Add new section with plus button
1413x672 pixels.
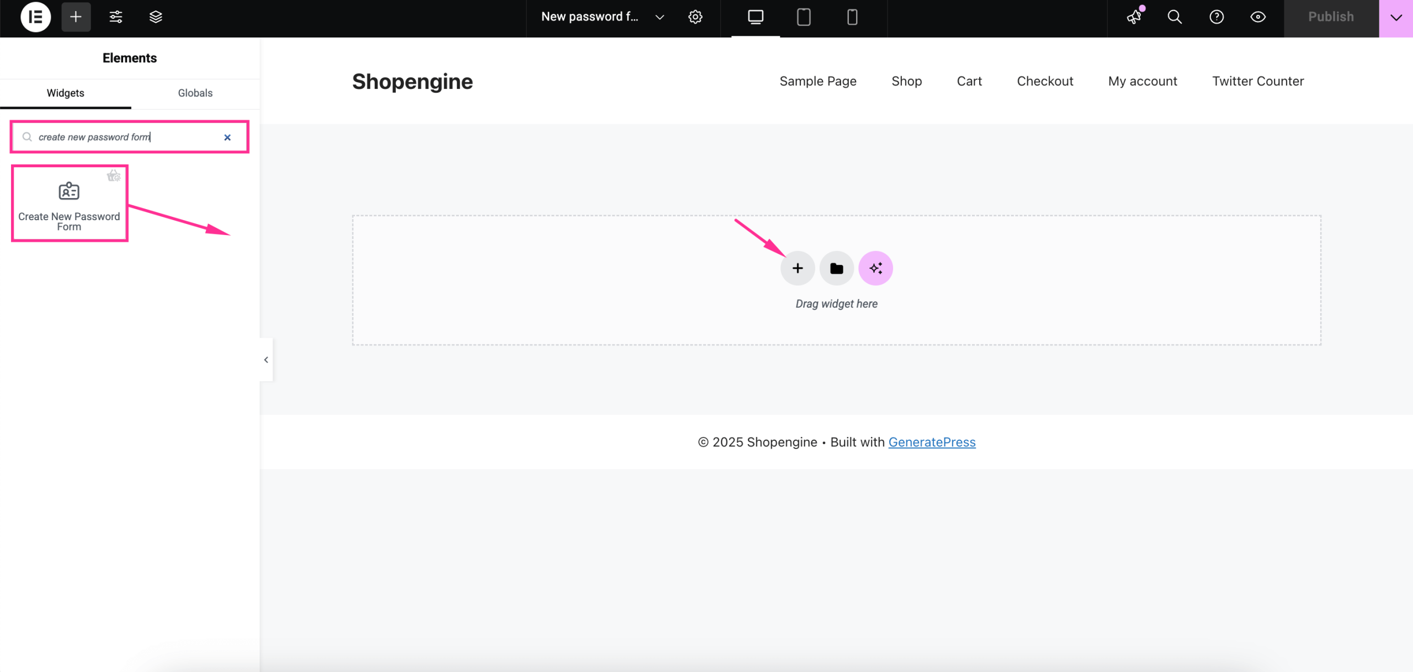[x=797, y=268]
